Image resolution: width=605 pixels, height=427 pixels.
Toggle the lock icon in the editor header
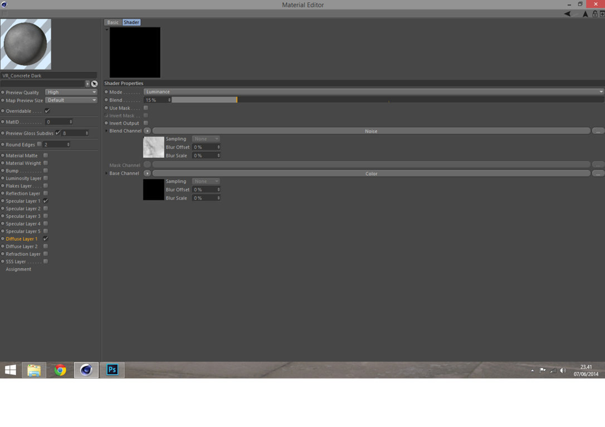click(x=595, y=14)
